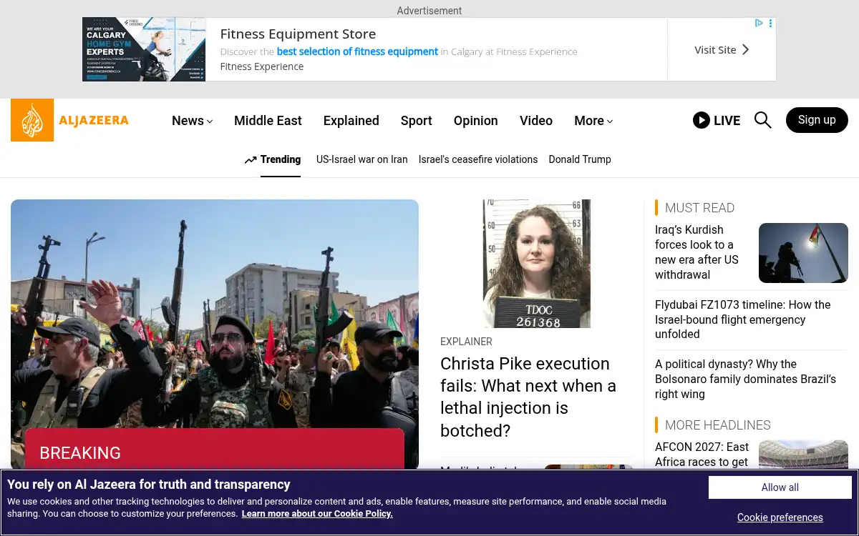The height and width of the screenshot is (536, 859).
Task: Open US-Israel war on Iran topic
Action: pos(362,159)
